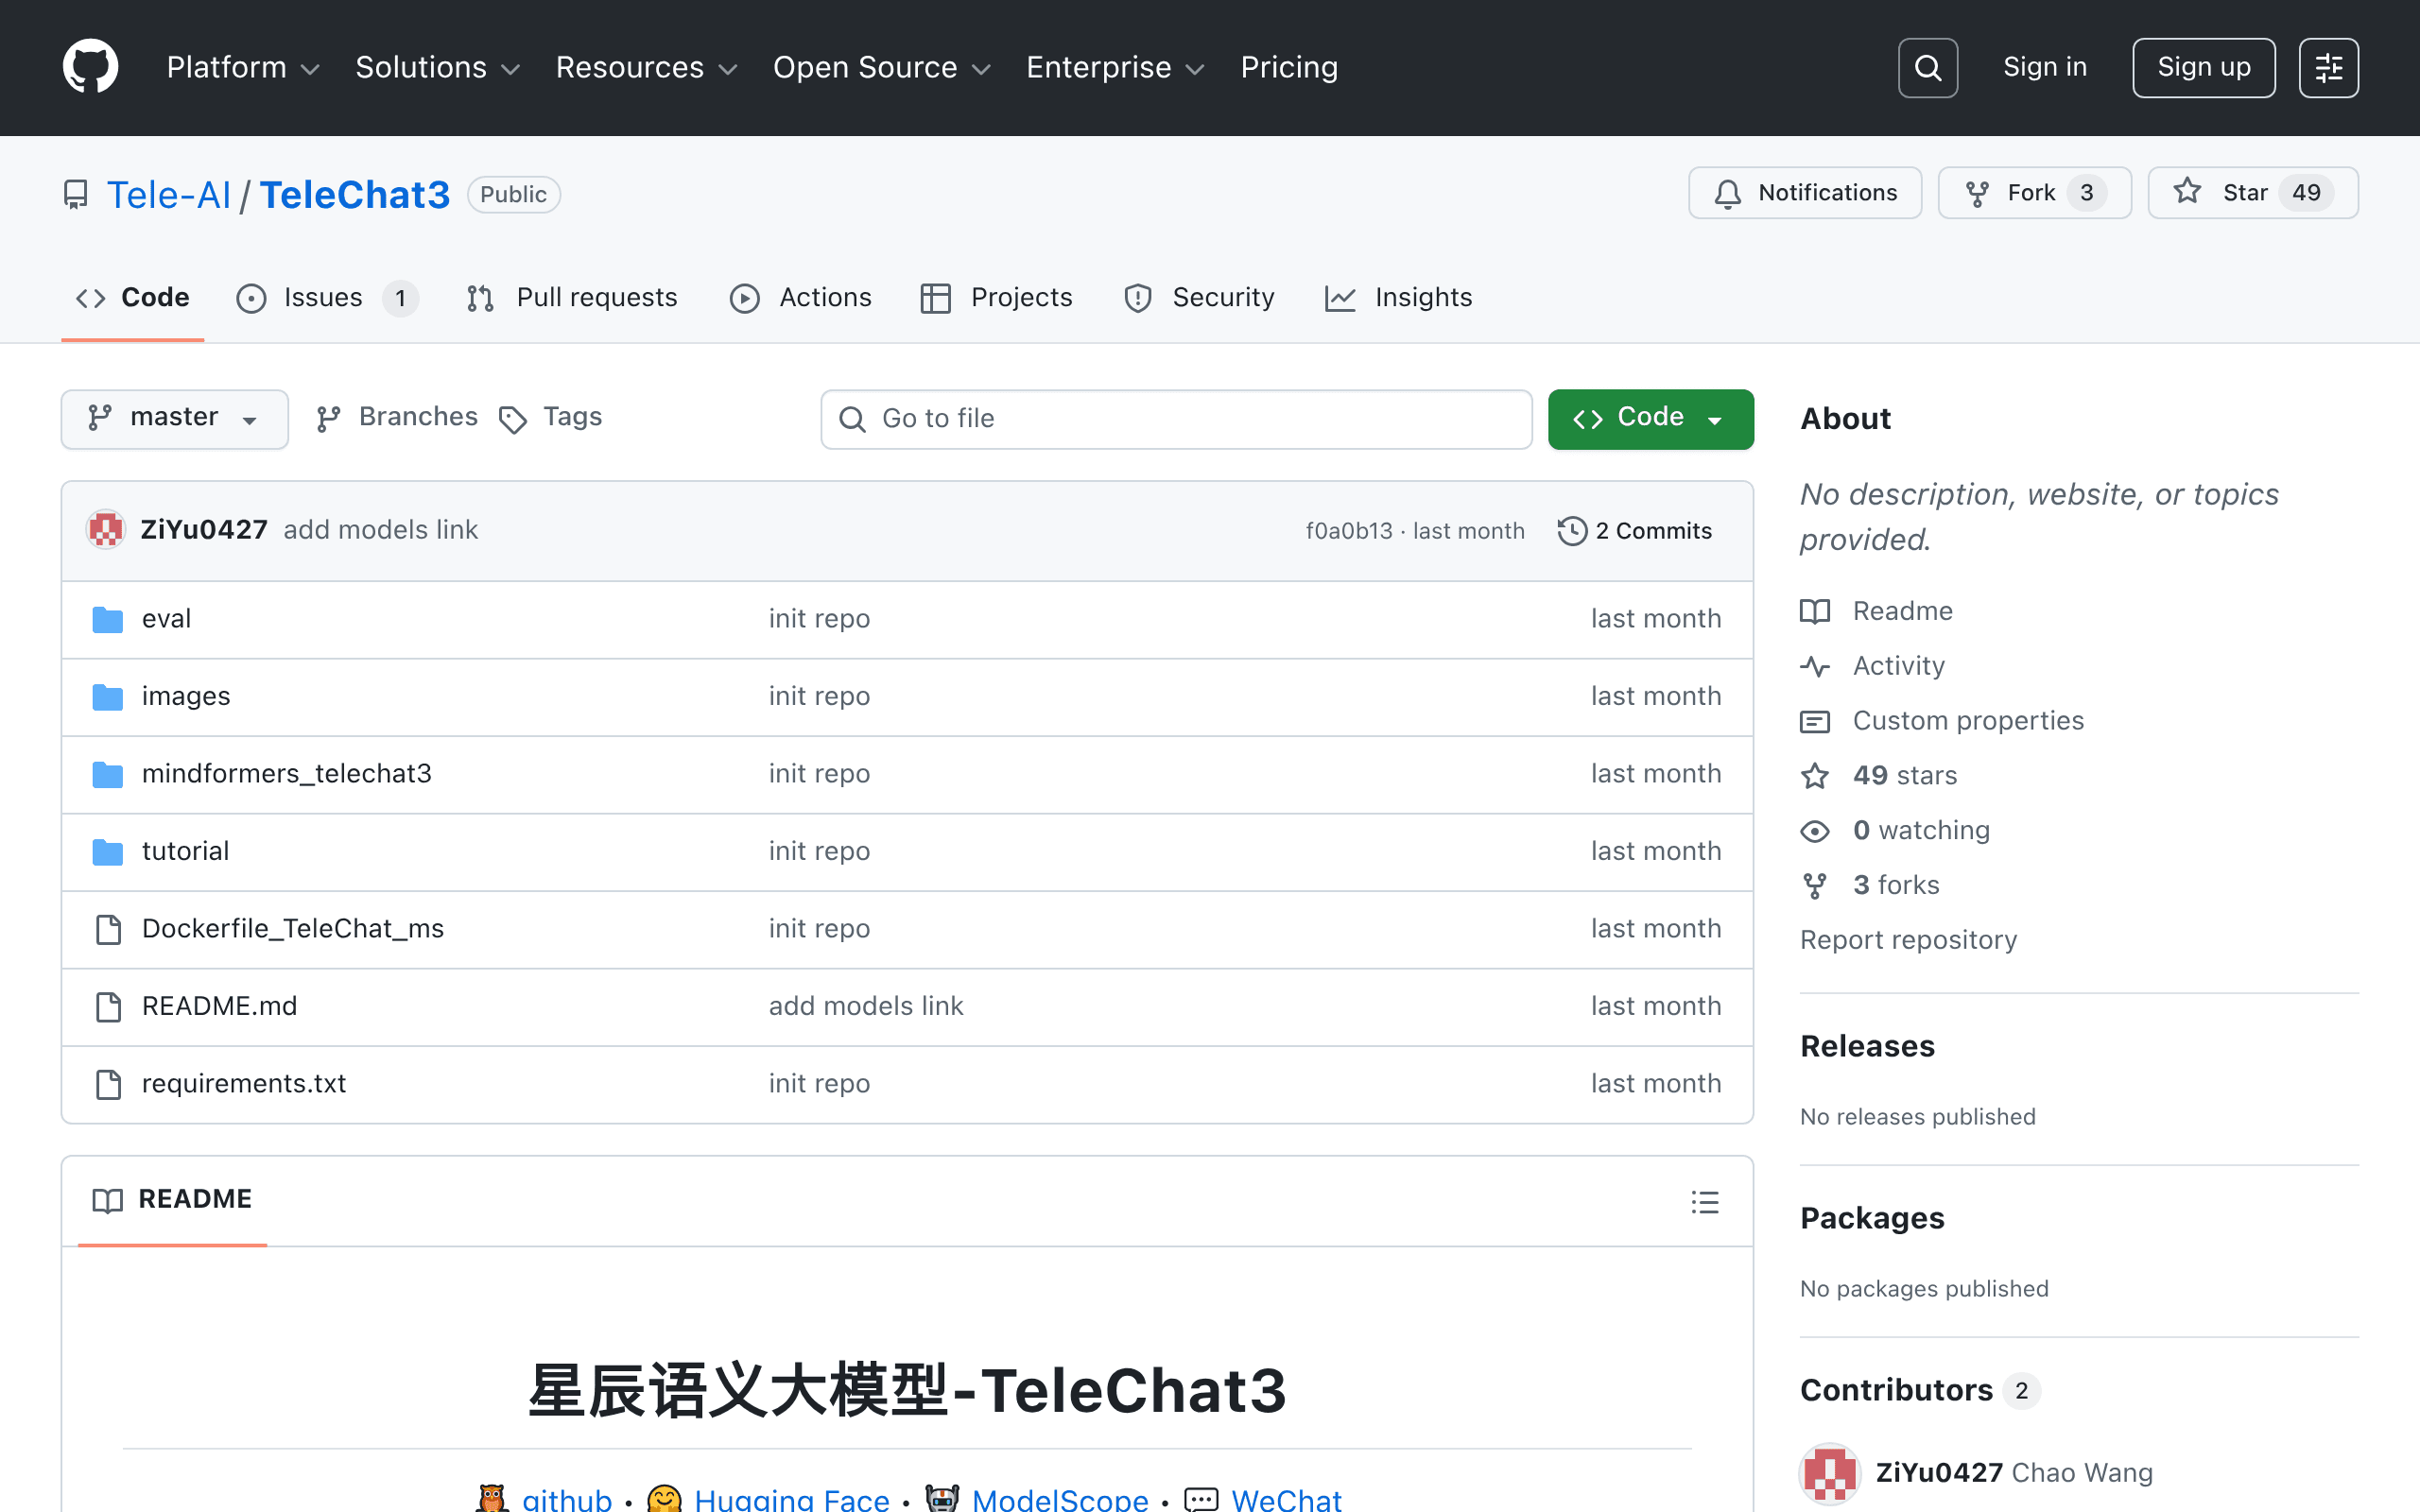Click the 'add models link' commit message on README.md row
The height and width of the screenshot is (1512, 2420).
pyautogui.click(x=866, y=1006)
